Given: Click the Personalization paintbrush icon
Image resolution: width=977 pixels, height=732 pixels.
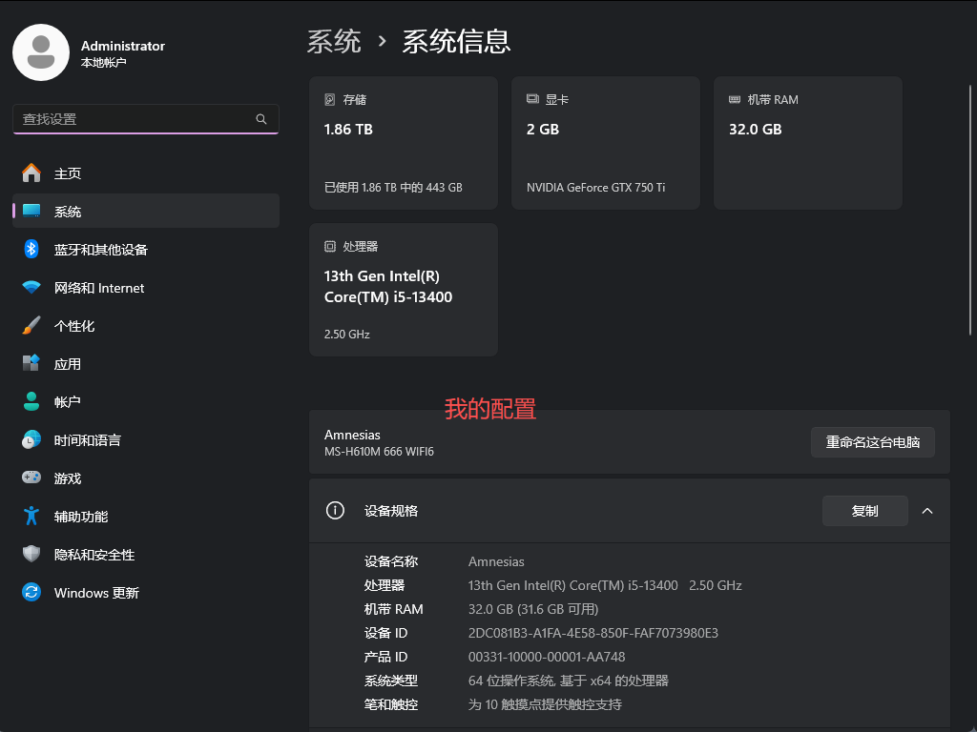Looking at the screenshot, I should (31, 326).
